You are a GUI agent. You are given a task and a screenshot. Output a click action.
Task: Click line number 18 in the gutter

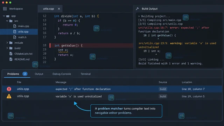pyautogui.click(x=45, y=45)
